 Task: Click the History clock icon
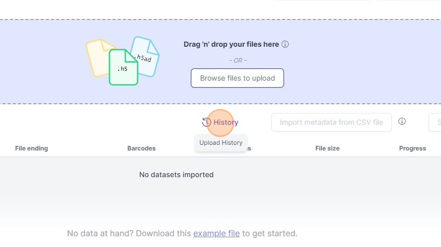pyautogui.click(x=207, y=122)
